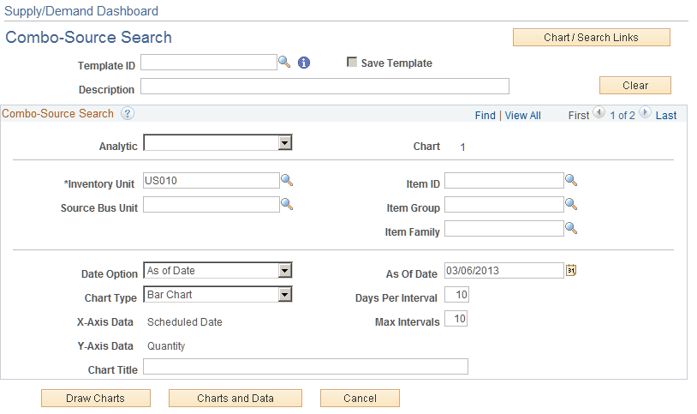Viewport: 697px width, 414px height.
Task: Look up Inventory Unit values
Action: coord(287,180)
